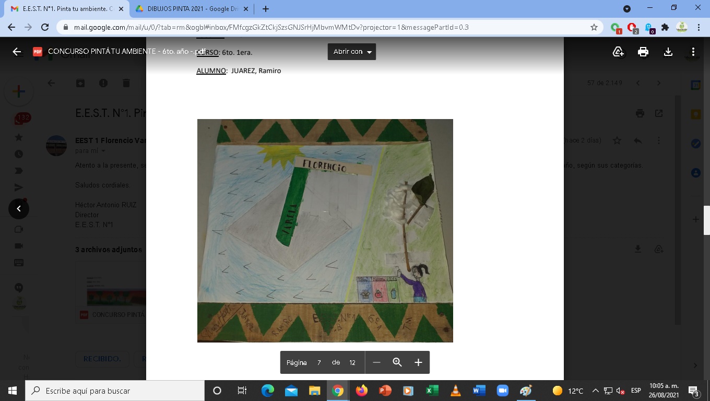Print the PDF with the printer icon

643,52
